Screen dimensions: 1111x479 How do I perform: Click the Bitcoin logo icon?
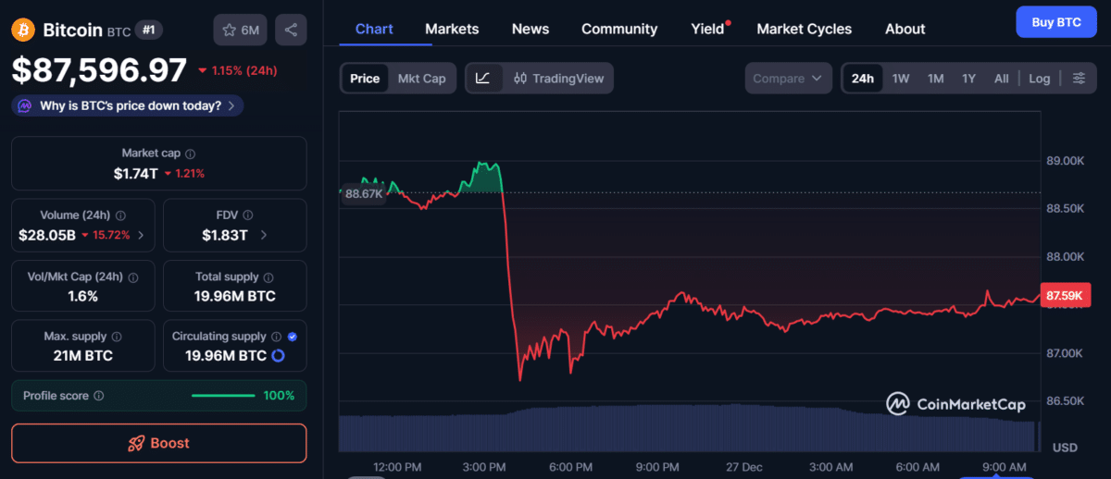[x=23, y=30]
